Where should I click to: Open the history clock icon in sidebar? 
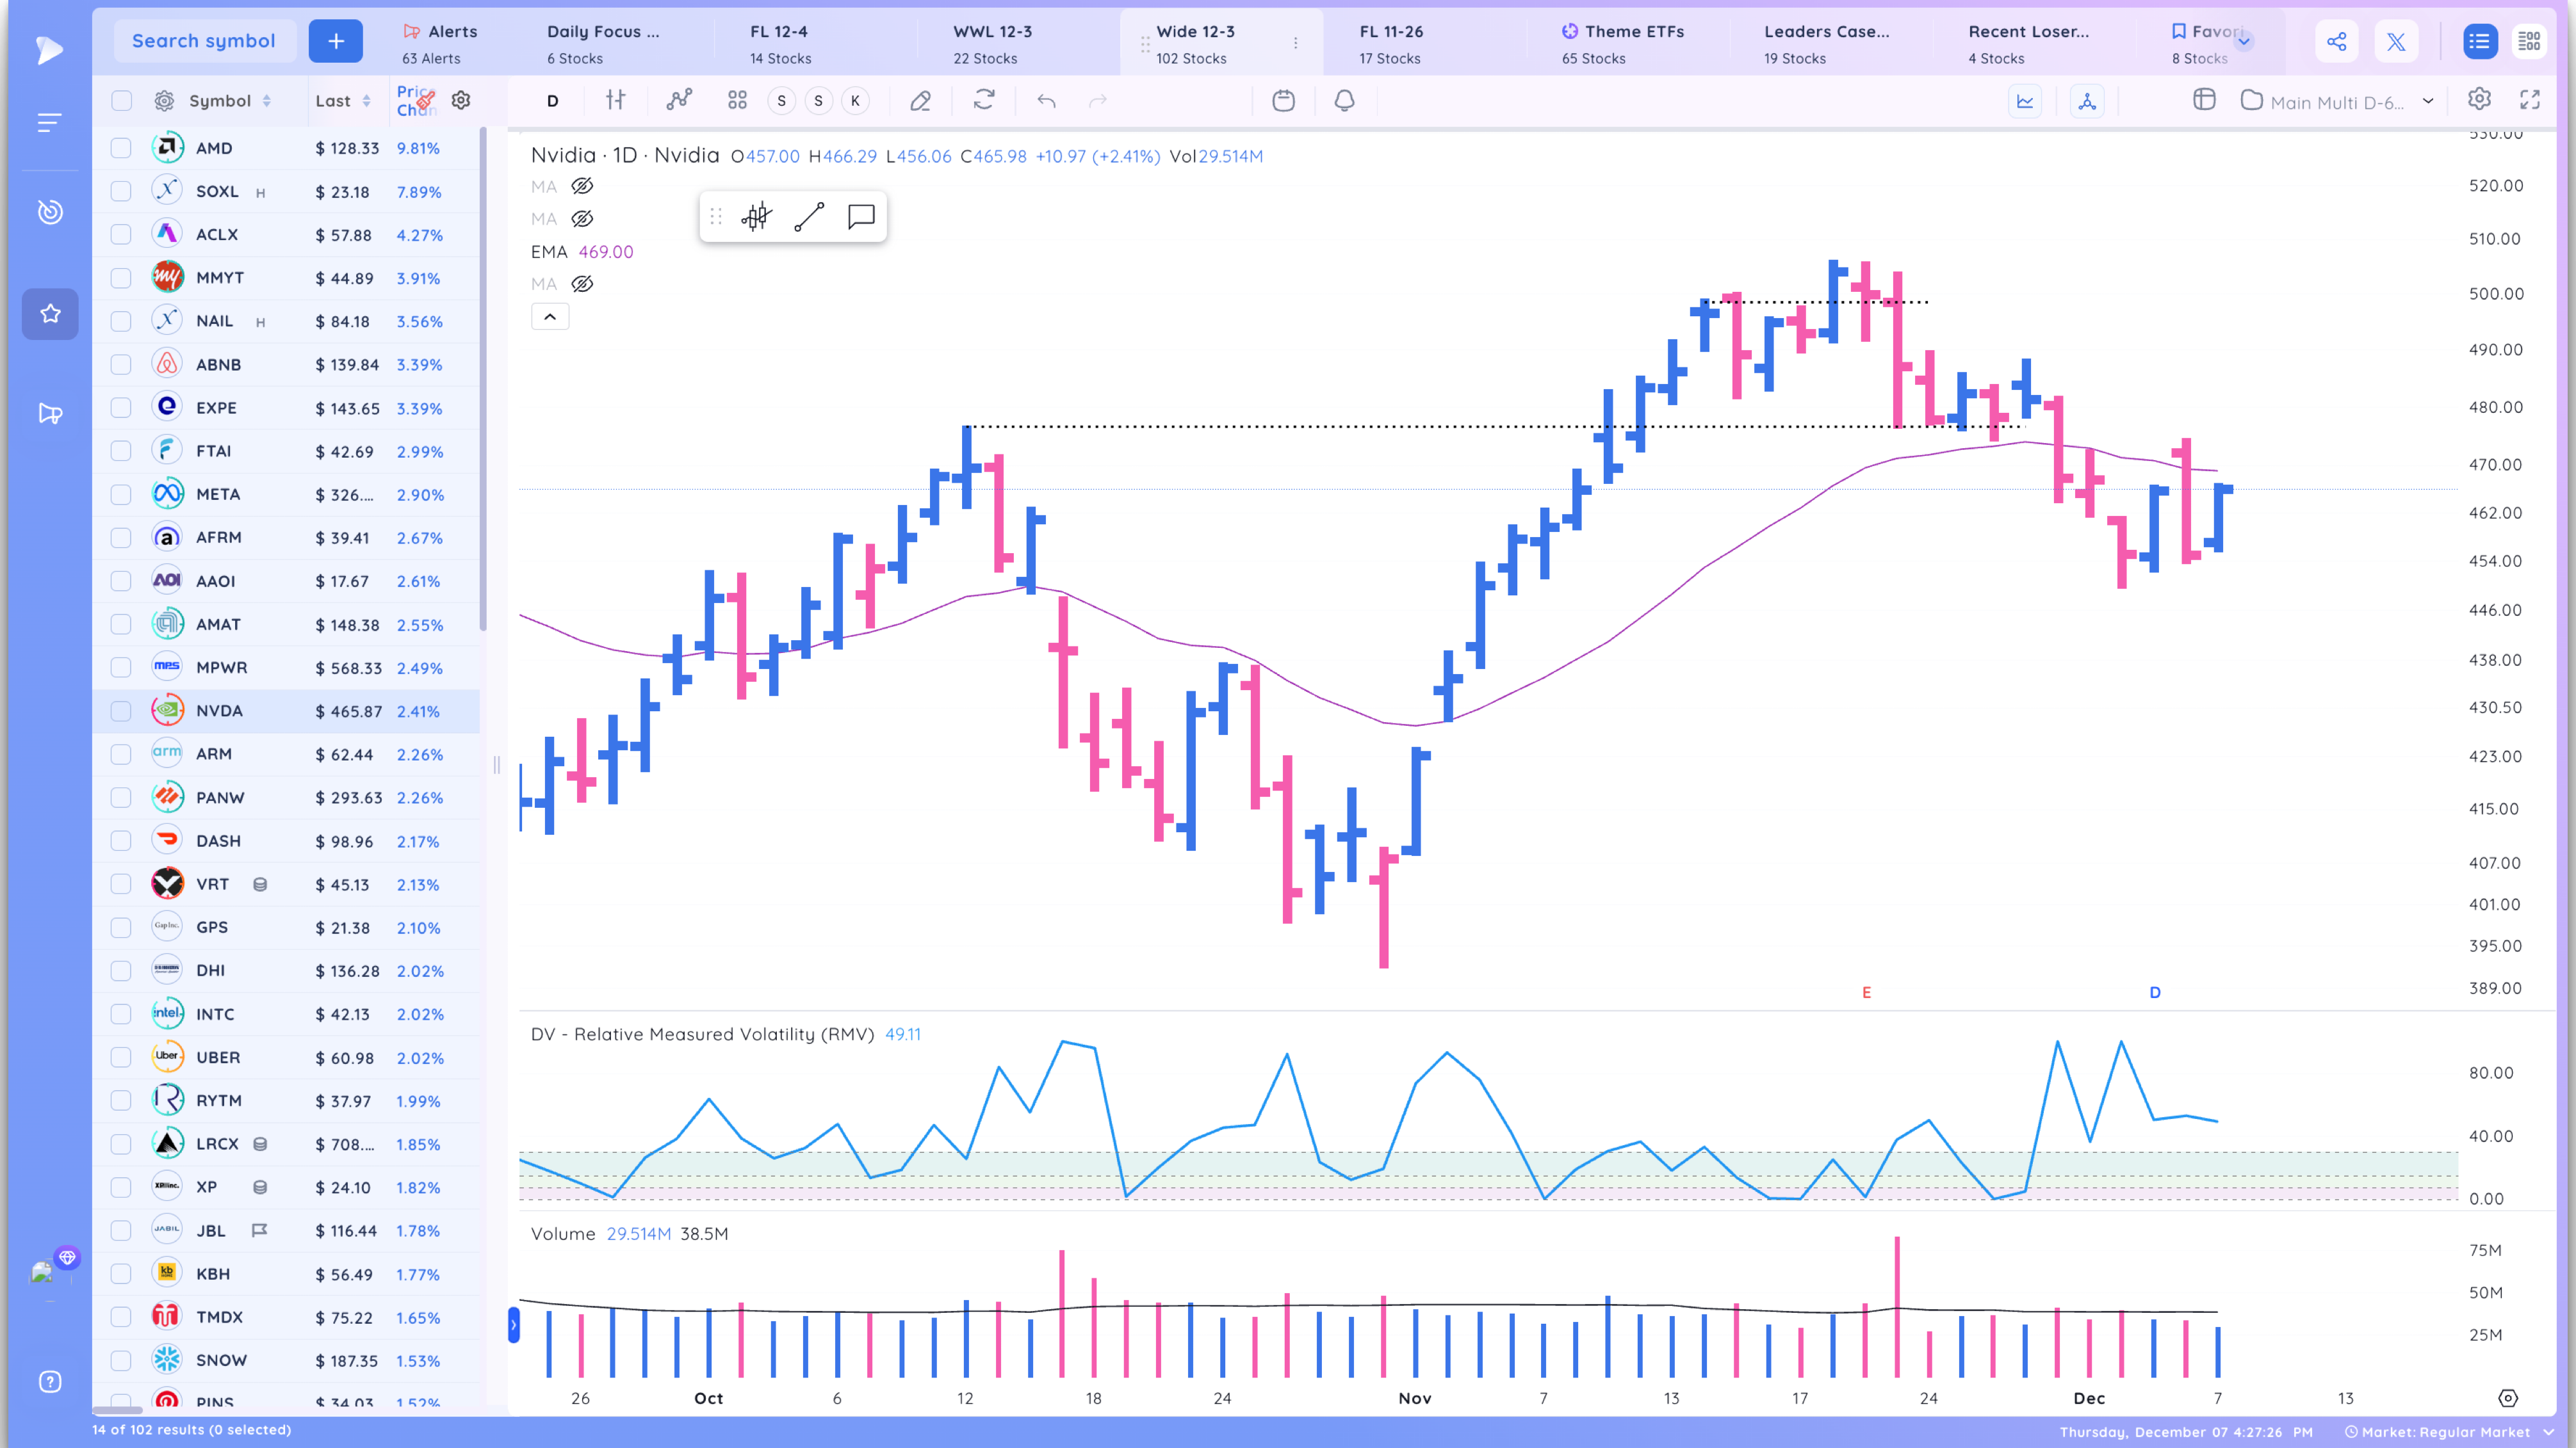click(x=50, y=212)
